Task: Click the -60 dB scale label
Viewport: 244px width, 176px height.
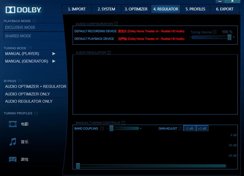Action: pyautogui.click(x=233, y=155)
